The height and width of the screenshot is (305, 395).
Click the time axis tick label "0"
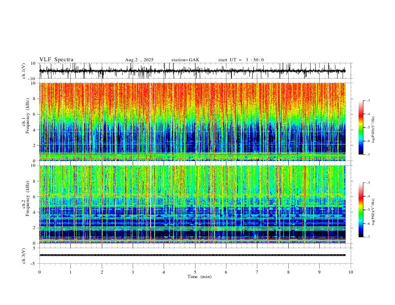click(39, 272)
